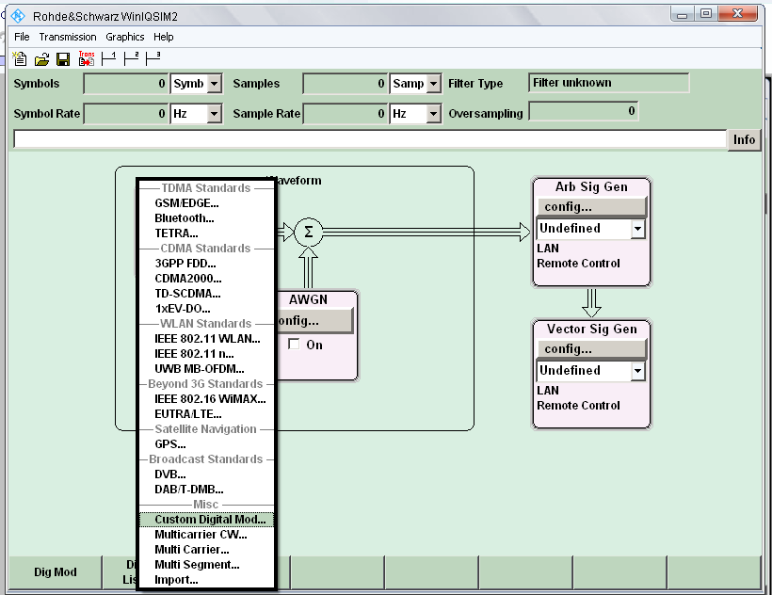Open the Symbols unit dropdown
The image size is (772, 595).
214,84
